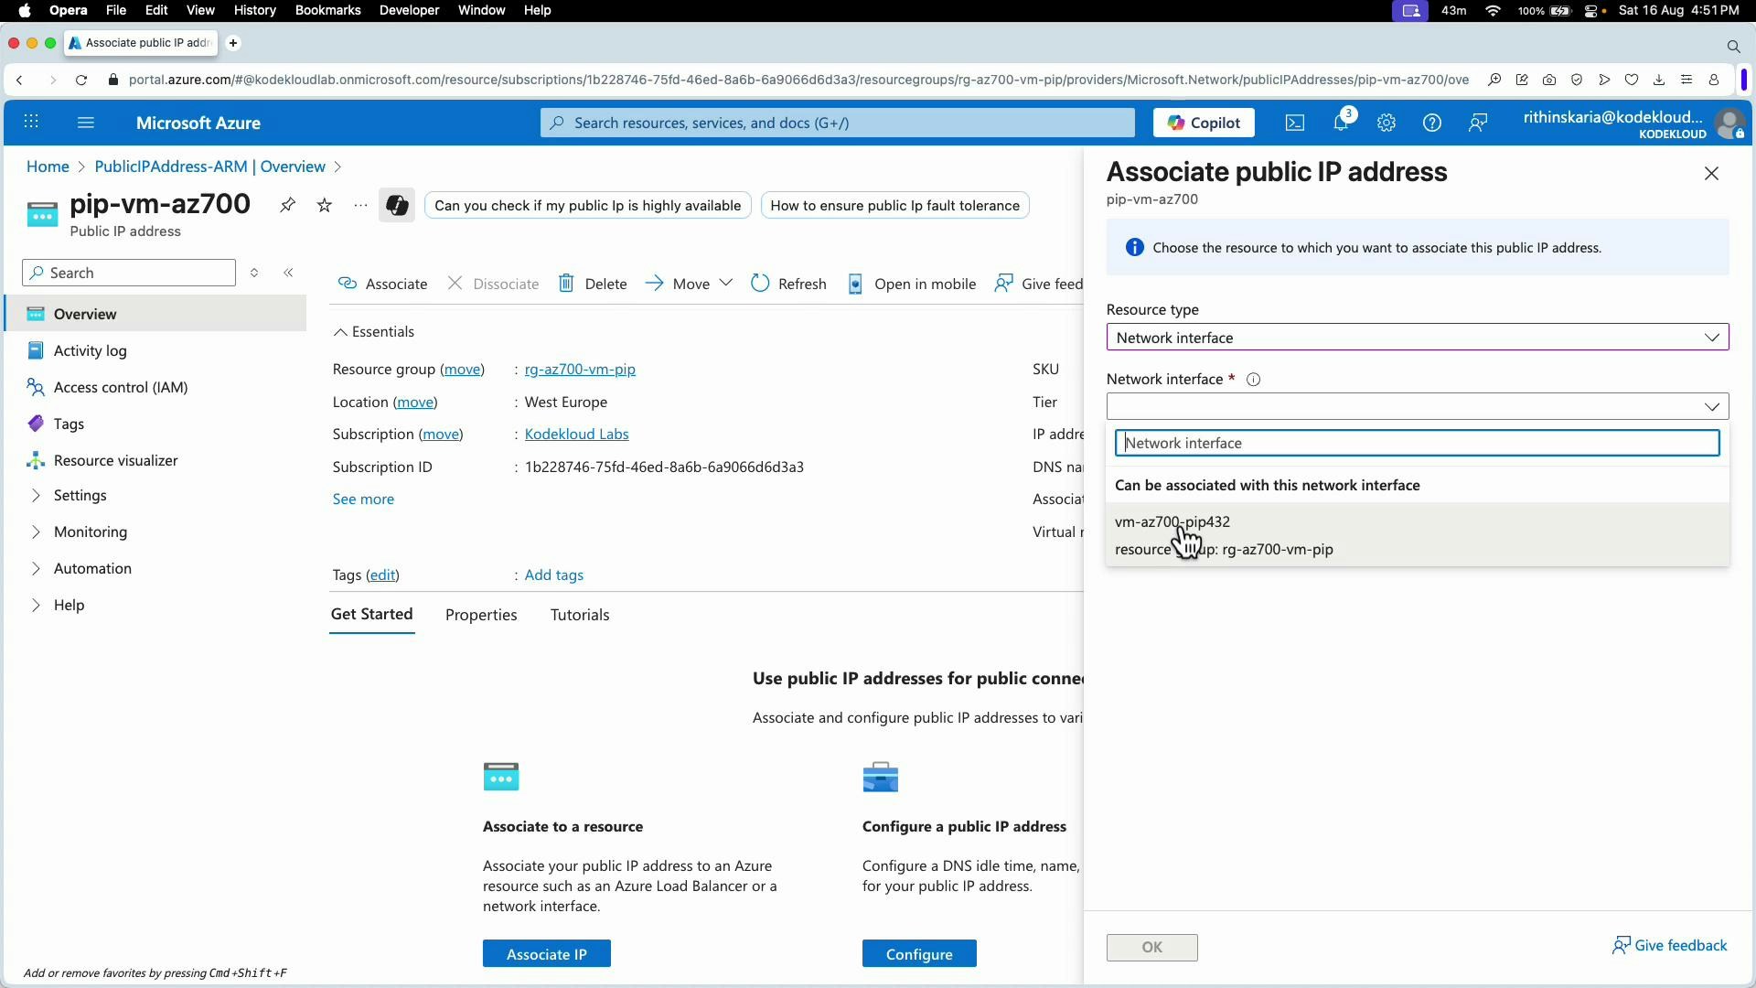Collapse the Essentials section

tap(340, 331)
